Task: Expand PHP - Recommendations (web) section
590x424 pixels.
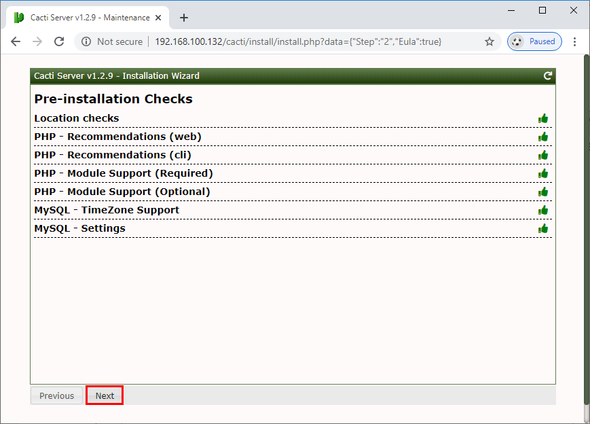Action: [293, 137]
